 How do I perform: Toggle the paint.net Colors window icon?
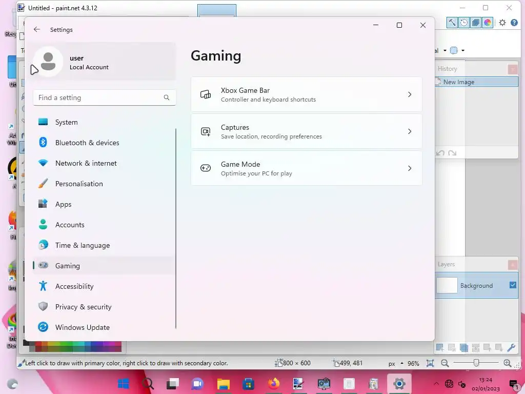click(x=488, y=23)
